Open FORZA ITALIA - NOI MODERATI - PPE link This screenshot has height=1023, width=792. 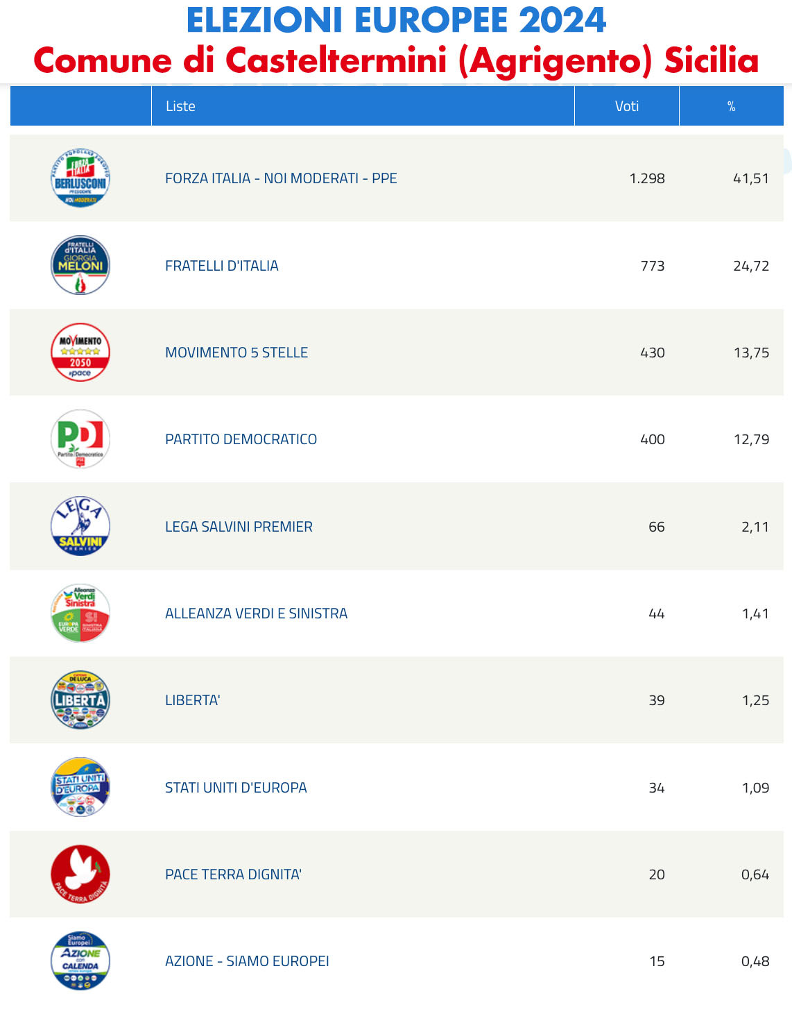point(281,178)
